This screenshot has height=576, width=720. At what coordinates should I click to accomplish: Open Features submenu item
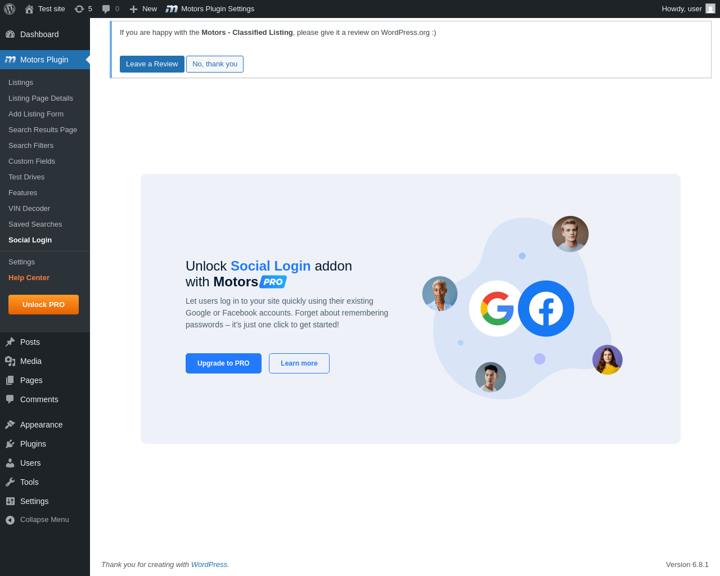[x=22, y=193]
